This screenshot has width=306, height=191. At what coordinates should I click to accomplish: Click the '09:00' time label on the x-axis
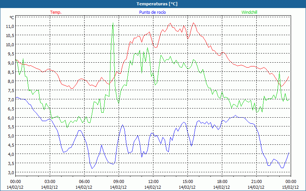pyautogui.click(x=119, y=182)
